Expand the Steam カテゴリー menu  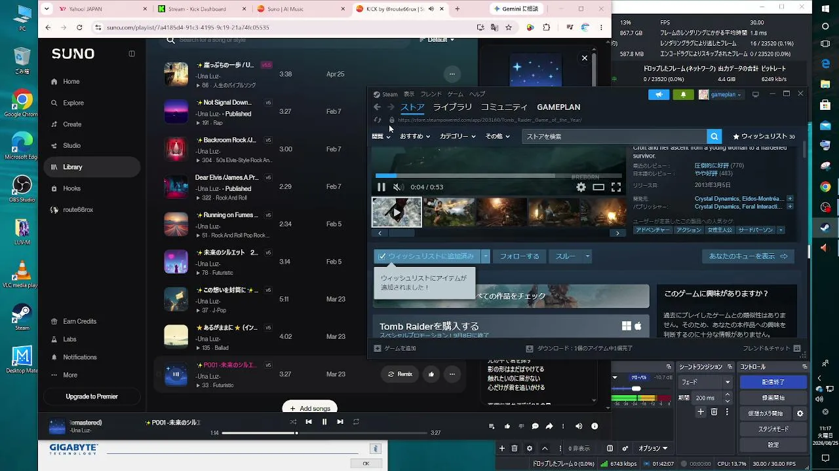(458, 136)
